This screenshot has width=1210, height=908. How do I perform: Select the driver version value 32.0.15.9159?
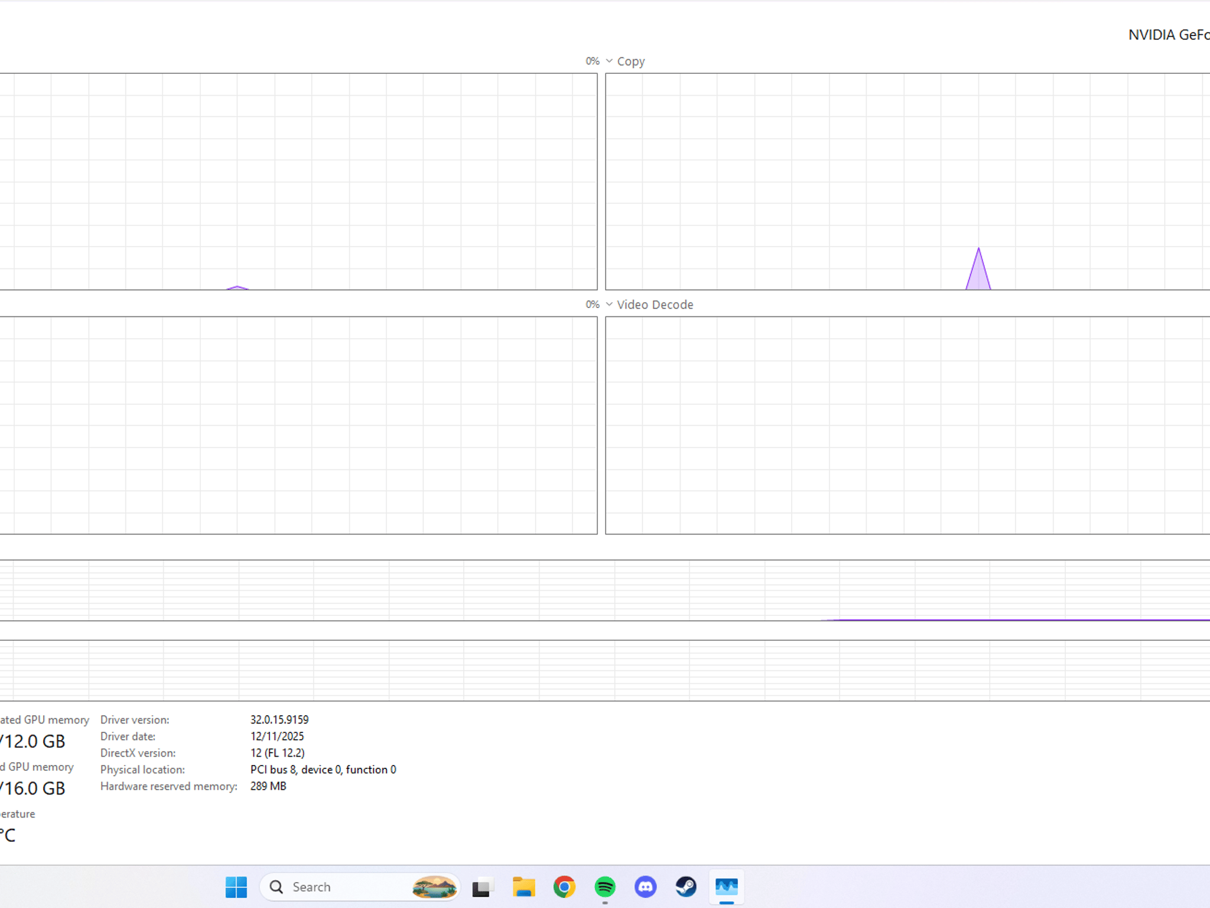click(x=279, y=719)
